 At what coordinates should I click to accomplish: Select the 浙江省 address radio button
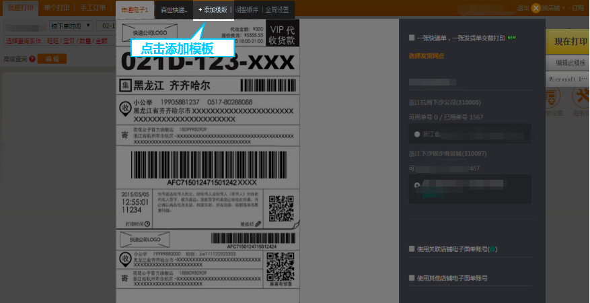[x=417, y=135]
